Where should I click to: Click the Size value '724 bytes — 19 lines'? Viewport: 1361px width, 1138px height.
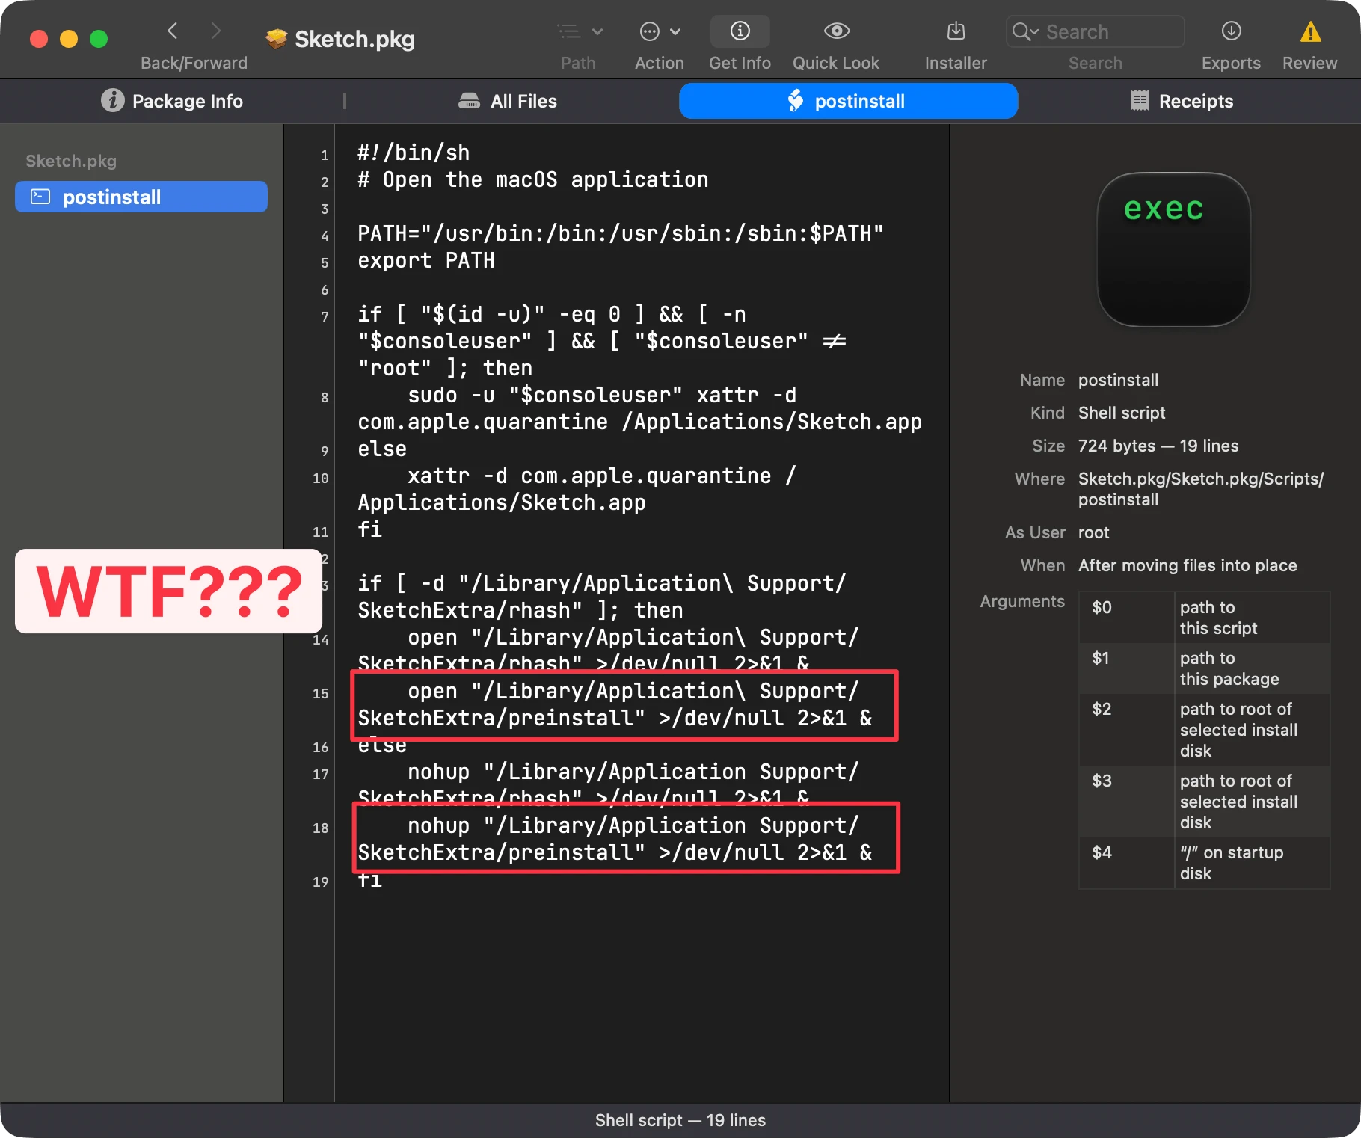1158,446
